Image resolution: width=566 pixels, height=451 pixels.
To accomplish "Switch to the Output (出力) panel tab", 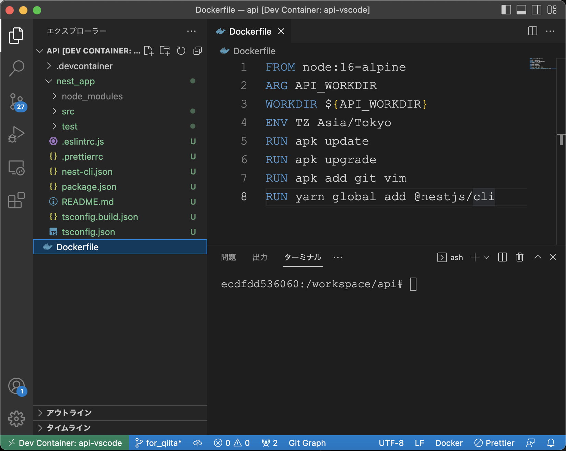I will (260, 257).
